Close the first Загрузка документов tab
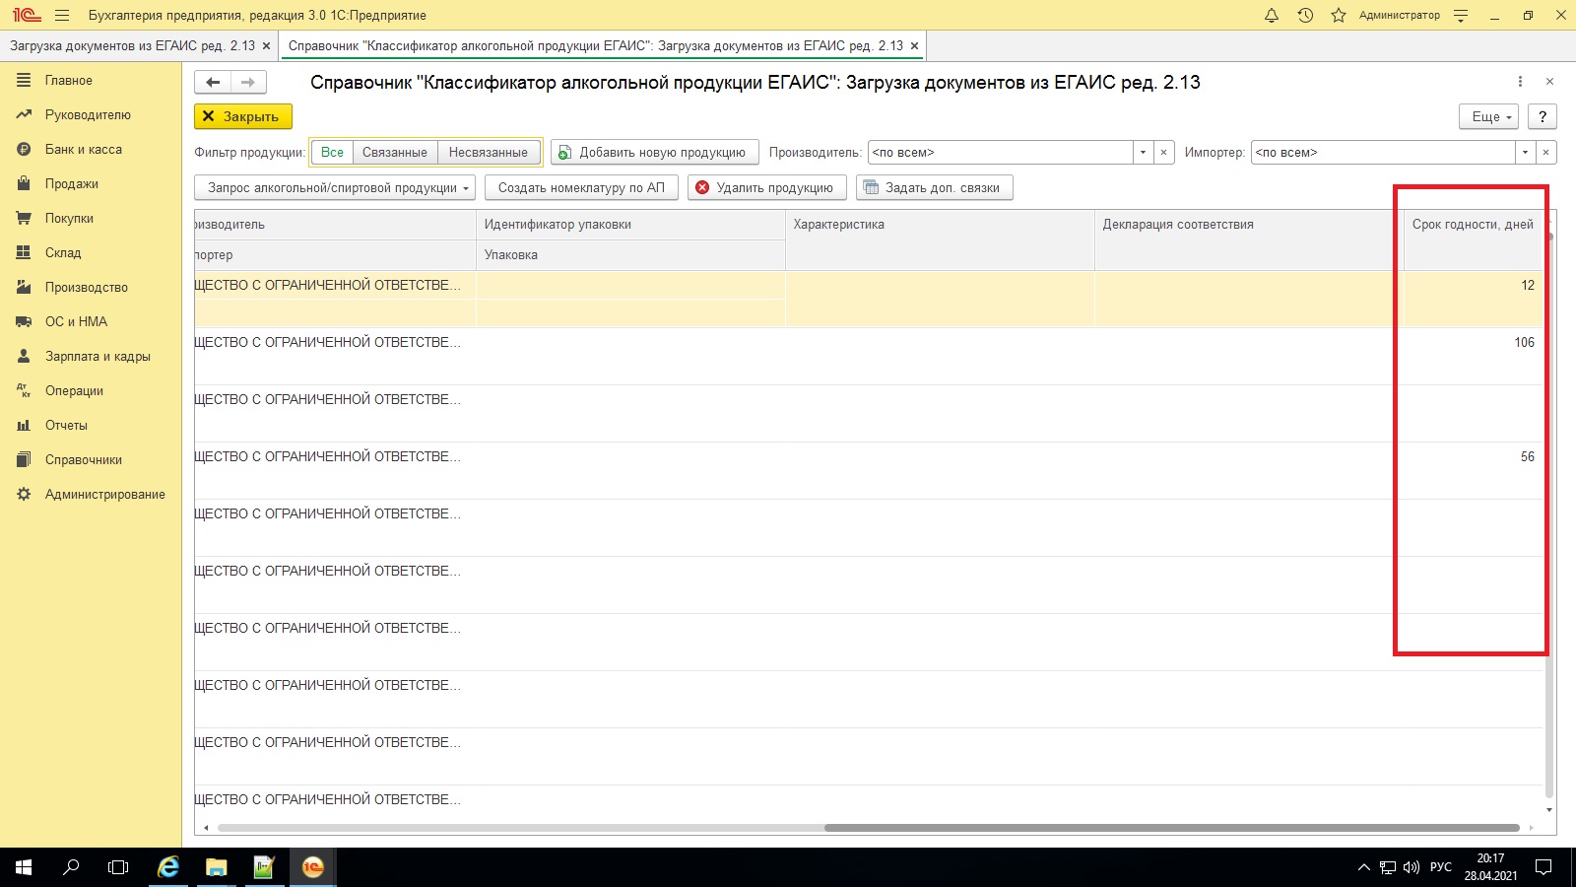This screenshot has width=1576, height=887. (266, 46)
